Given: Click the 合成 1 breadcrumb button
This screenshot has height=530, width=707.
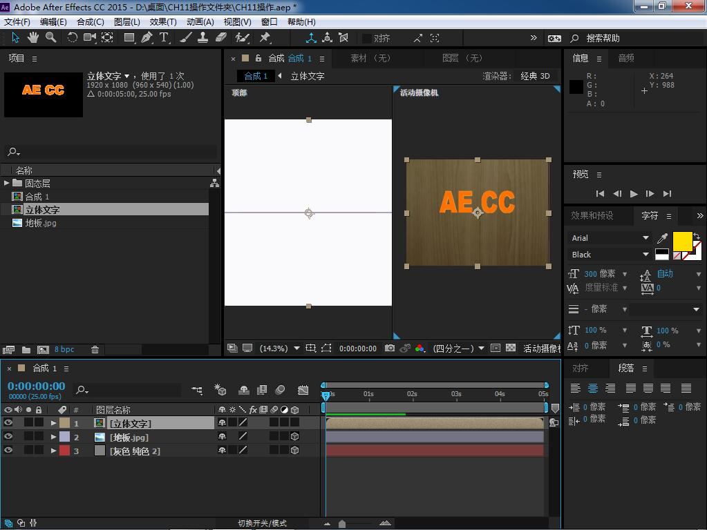Looking at the screenshot, I should click(256, 76).
